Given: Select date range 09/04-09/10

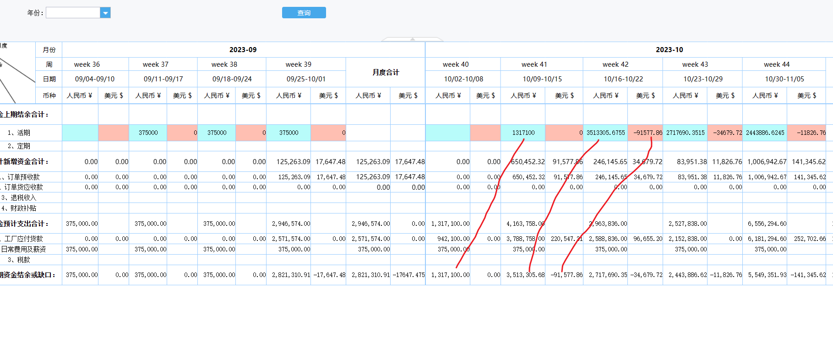Looking at the screenshot, I should coord(95,79).
